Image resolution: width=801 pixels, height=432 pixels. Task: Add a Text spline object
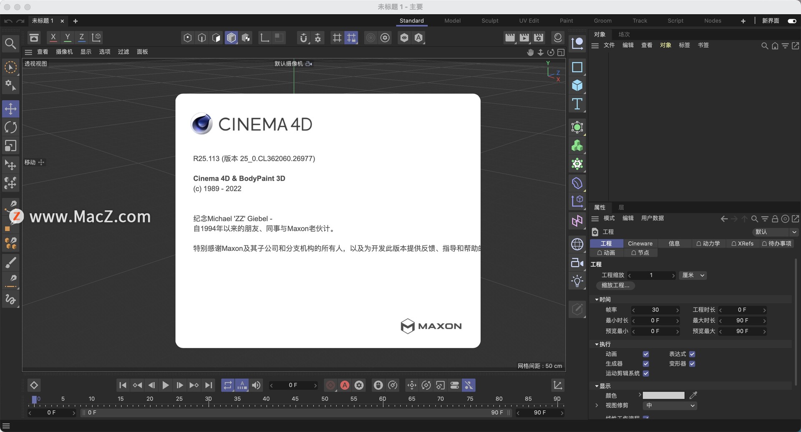[x=577, y=104]
